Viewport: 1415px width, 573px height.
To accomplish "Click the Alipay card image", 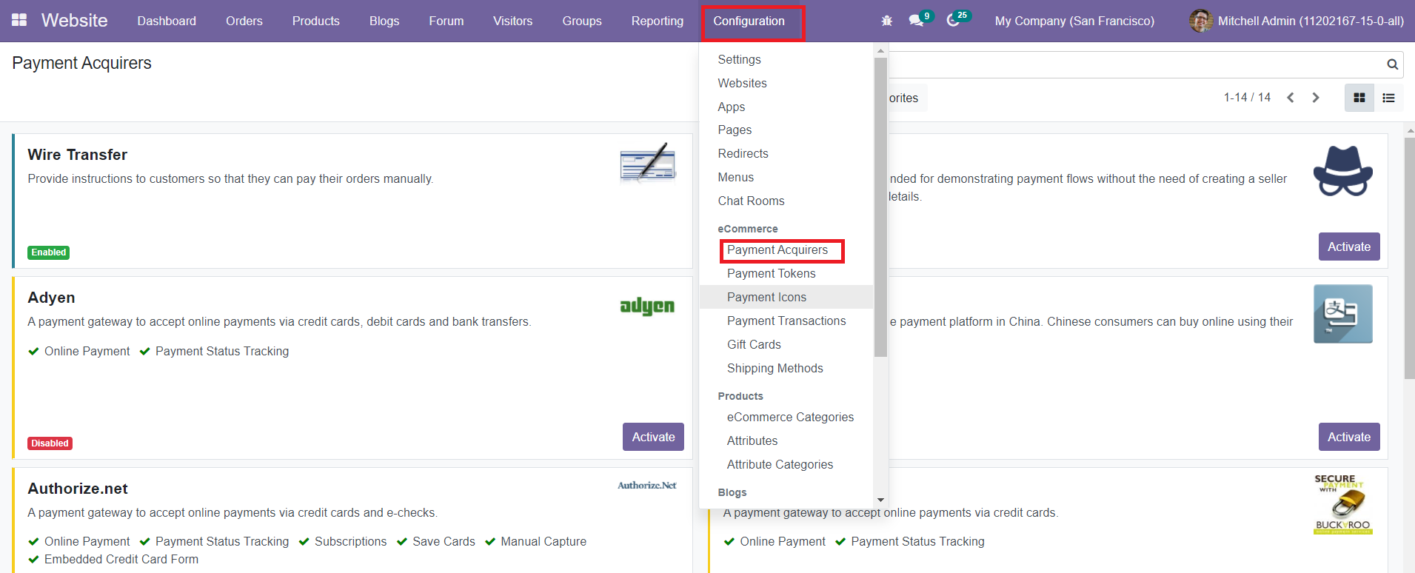I will 1343,314.
